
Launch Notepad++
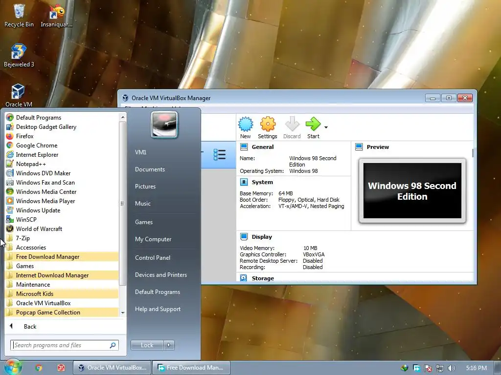click(62, 164)
